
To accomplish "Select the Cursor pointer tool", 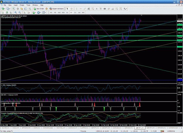I will [67, 9].
